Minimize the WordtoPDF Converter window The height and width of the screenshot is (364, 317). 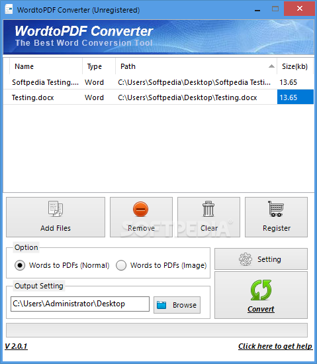point(257,10)
